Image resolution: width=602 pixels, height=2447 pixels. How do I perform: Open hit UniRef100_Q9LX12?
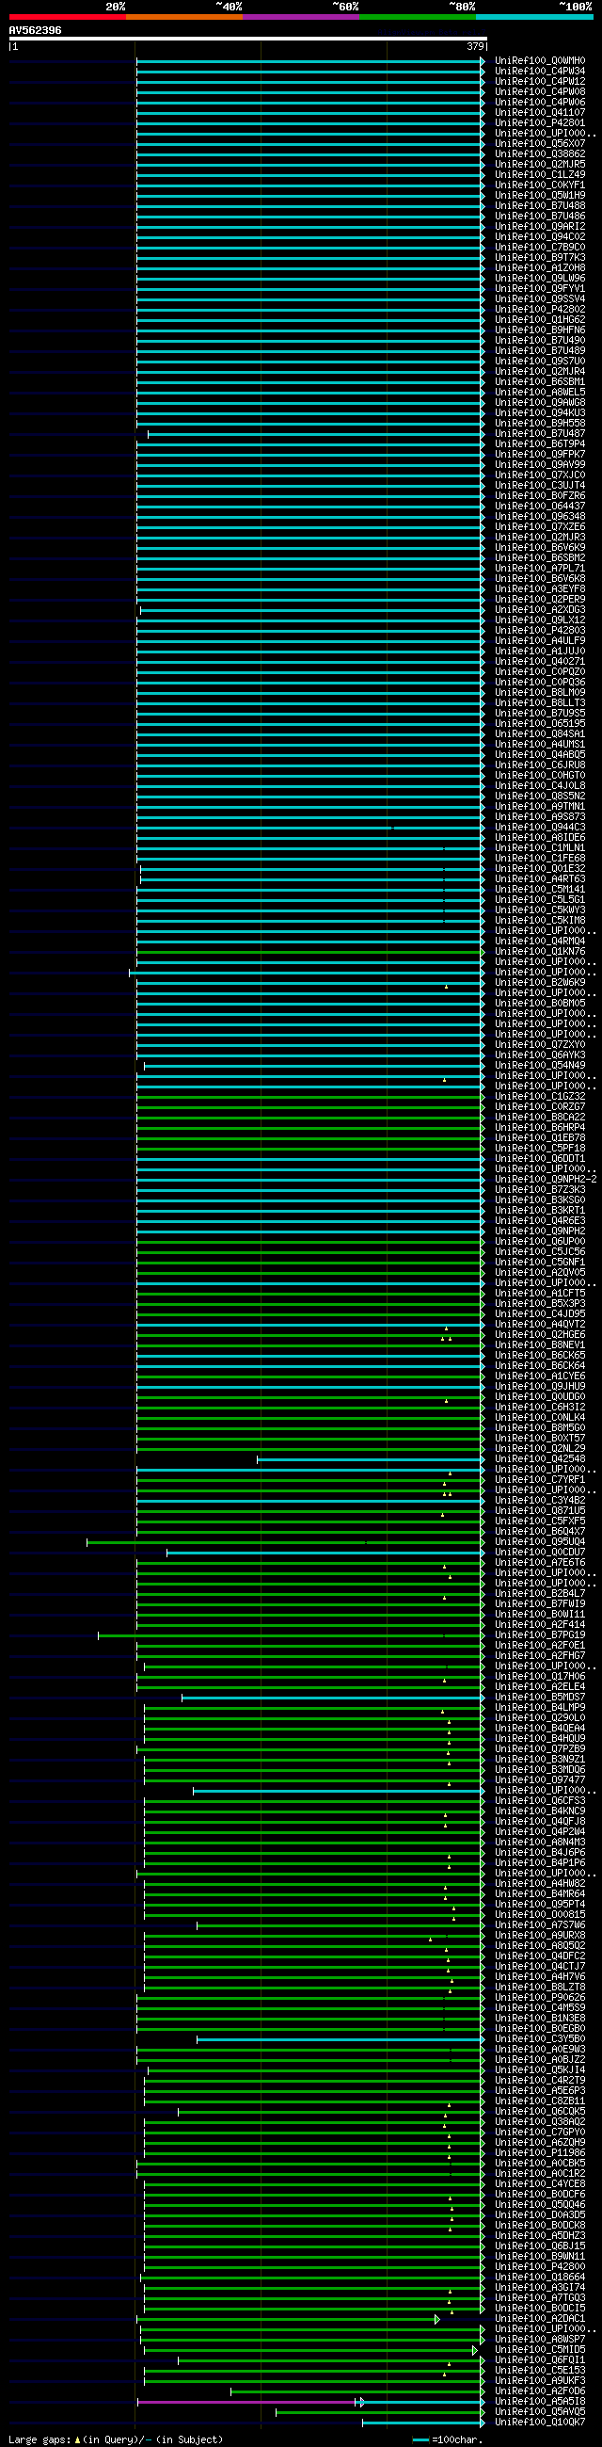[540, 620]
